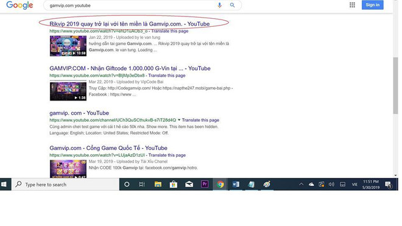Click the text 'Mar 22, 2019 - Uploaded by VipCode Bai'

coord(126,82)
